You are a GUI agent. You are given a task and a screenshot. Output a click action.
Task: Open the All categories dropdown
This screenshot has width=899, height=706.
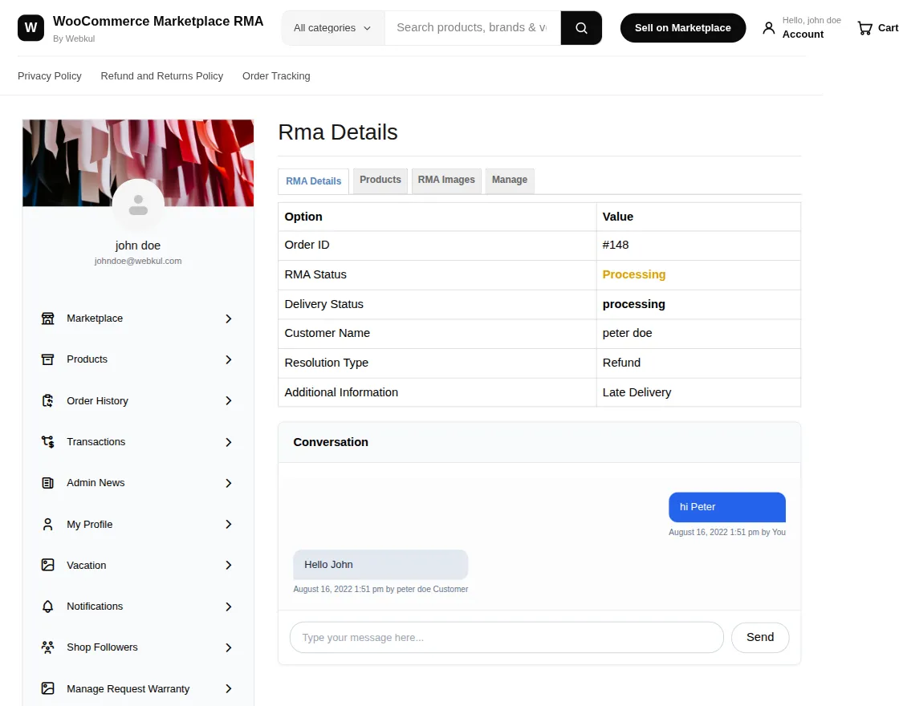click(x=332, y=27)
